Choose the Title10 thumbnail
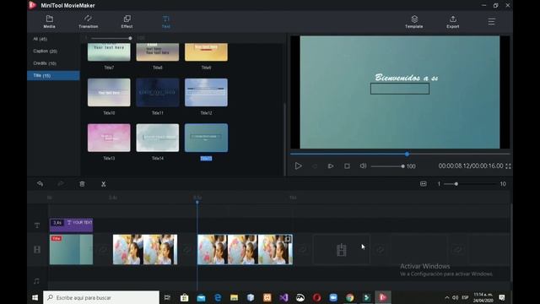 click(x=109, y=92)
